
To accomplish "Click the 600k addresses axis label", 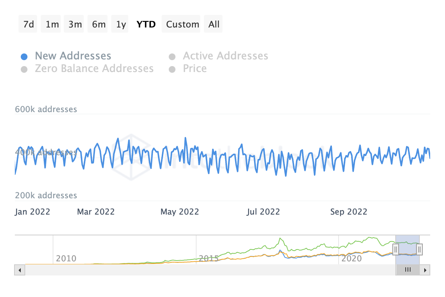I will (46, 109).
